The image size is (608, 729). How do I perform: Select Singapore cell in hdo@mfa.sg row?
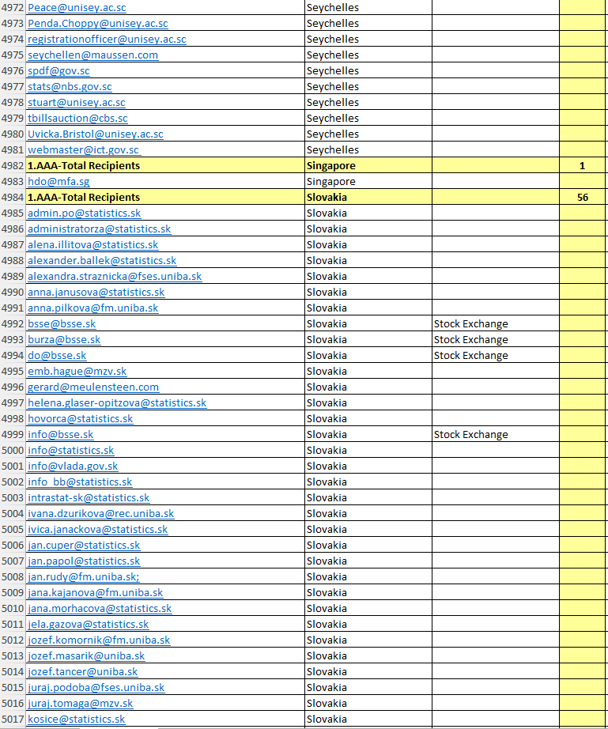(368, 181)
